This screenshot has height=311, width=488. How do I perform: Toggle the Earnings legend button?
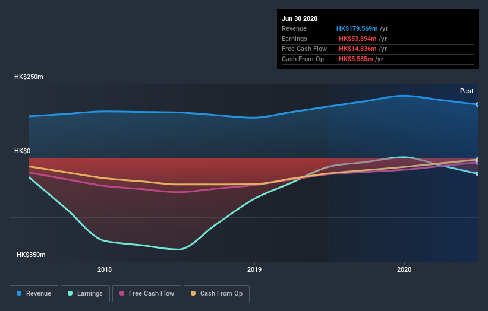coord(85,294)
